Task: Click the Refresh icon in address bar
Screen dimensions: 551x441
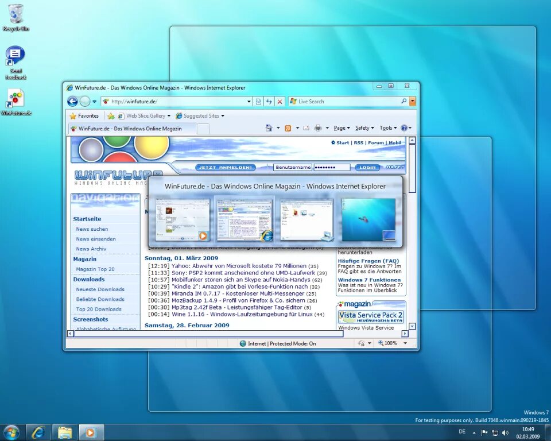Action: click(x=269, y=102)
